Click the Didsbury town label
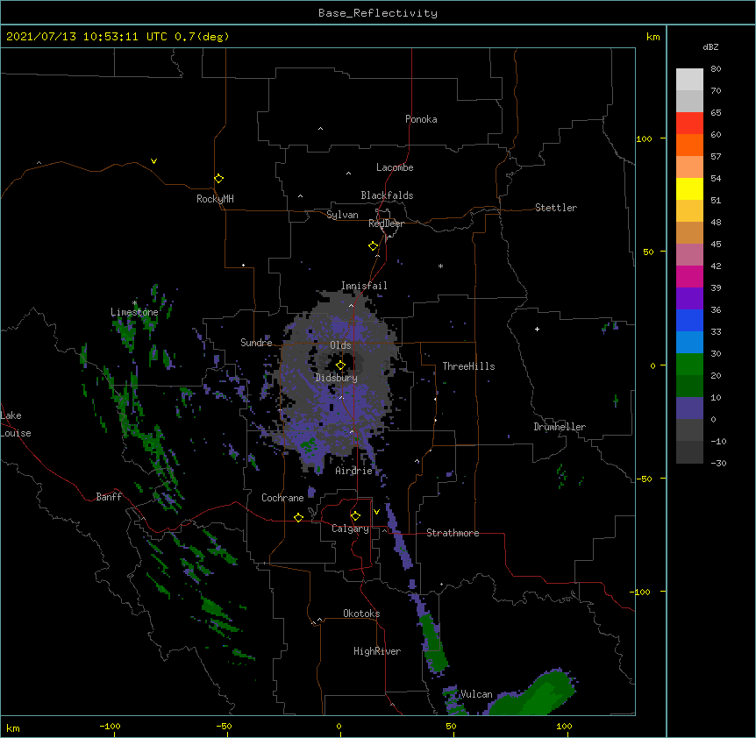Screen dimensions: 756x738 336,378
